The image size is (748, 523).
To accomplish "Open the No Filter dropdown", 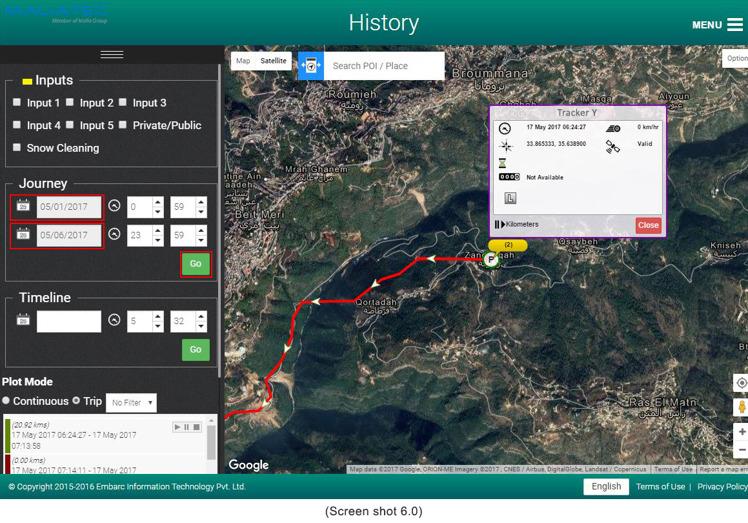I will [131, 403].
